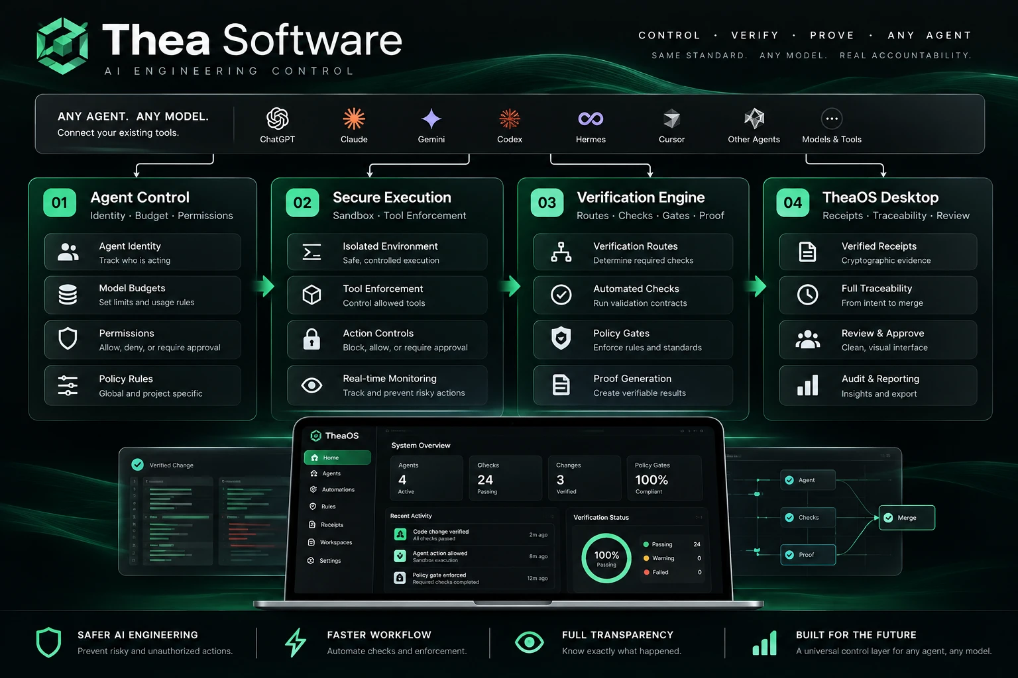Click the 03 Verification Engine badge

[547, 203]
